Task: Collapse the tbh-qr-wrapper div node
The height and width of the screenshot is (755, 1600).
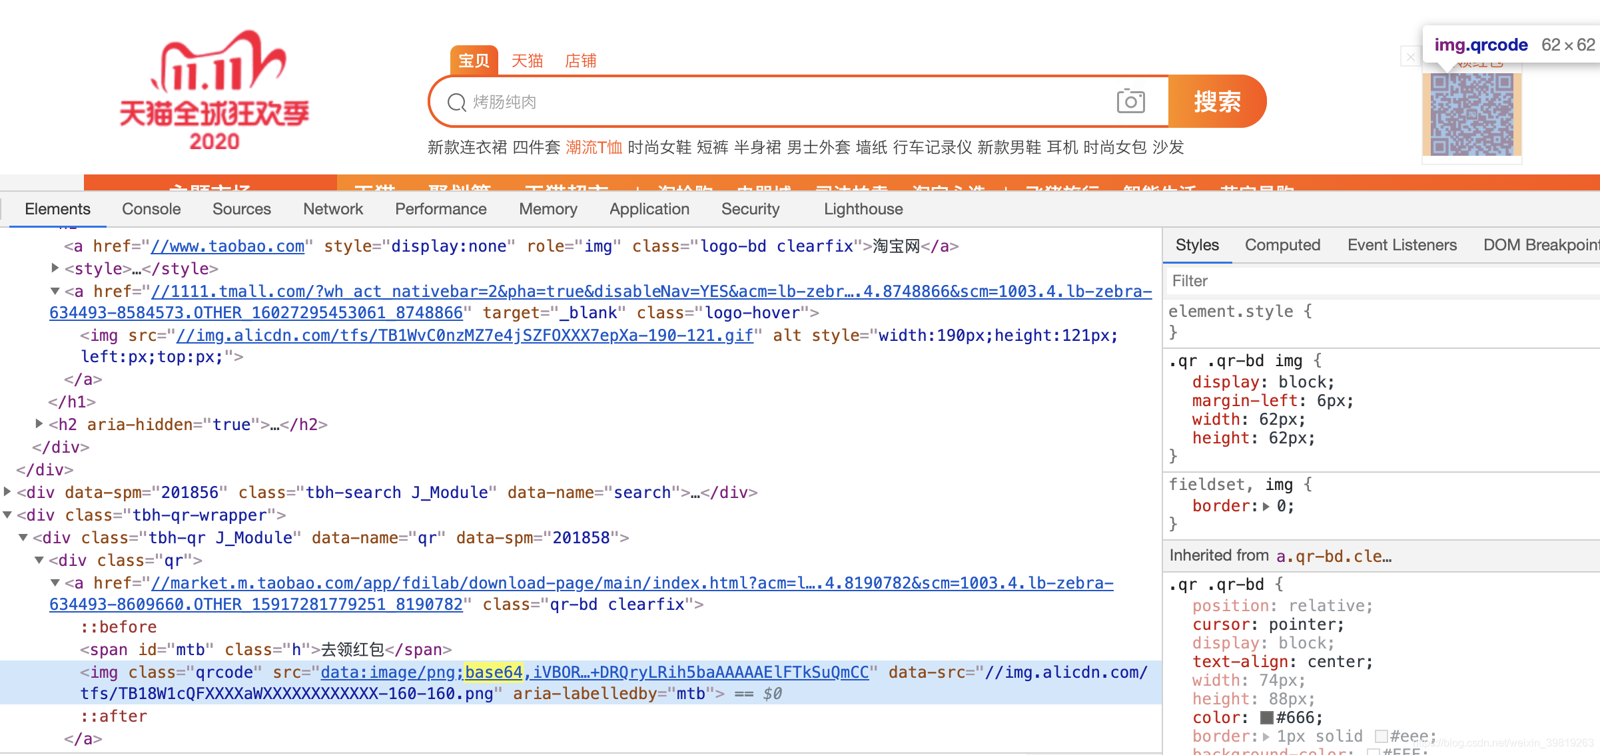Action: pos(7,515)
